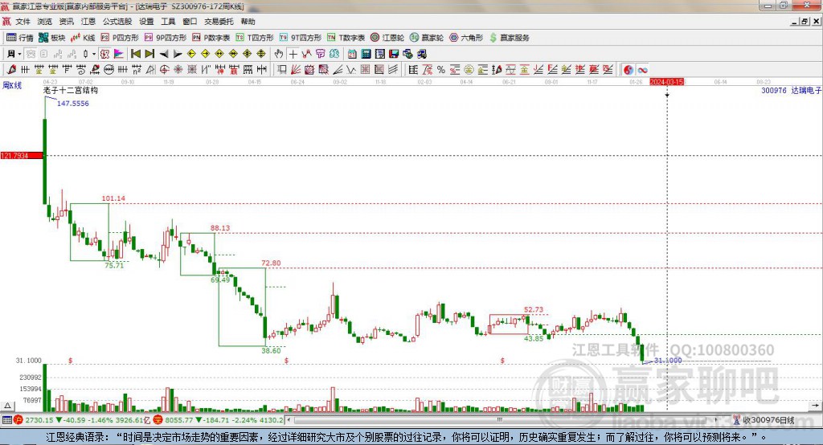Click the 沪 Shanghai index badge
The height and width of the screenshot is (445, 823).
(18, 420)
